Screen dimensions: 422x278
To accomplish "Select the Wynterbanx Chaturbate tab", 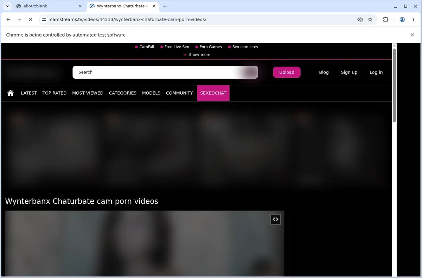I will [122, 6].
